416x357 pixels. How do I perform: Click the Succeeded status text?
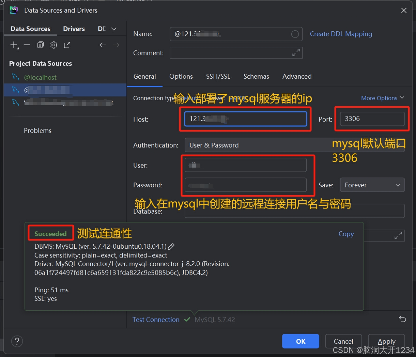(x=50, y=234)
